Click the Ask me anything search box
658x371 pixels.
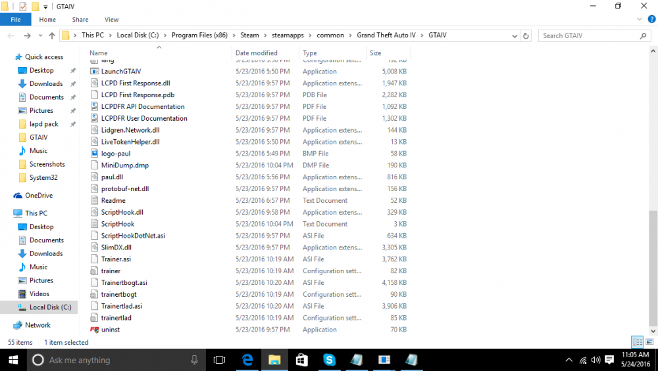tap(118, 360)
